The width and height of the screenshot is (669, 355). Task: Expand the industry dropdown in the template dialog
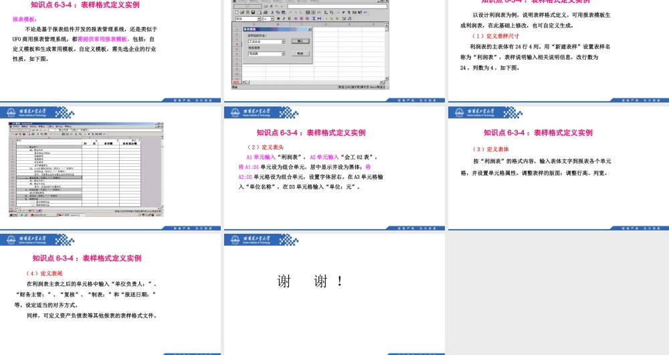(x=283, y=42)
